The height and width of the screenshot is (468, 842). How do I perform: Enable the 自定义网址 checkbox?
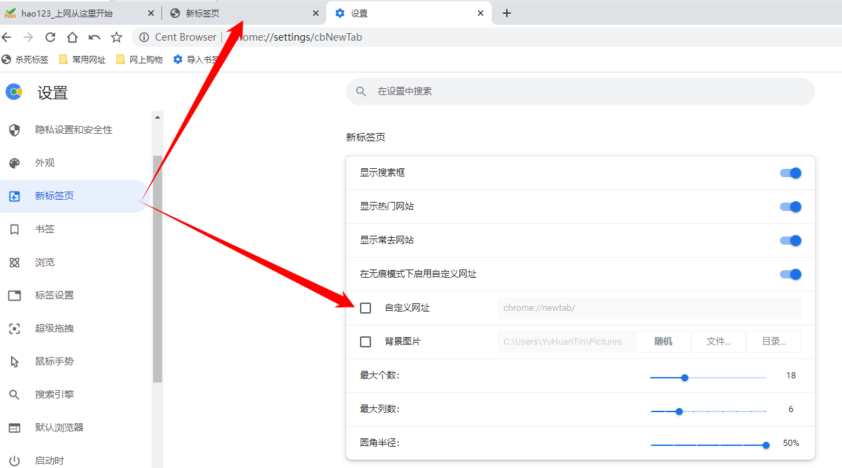click(x=365, y=308)
